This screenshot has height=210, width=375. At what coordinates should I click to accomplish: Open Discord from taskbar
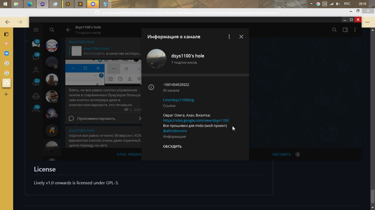pos(93,4)
